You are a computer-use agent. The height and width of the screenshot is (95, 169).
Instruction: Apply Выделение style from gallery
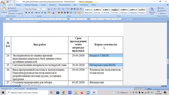[x=88, y=11]
